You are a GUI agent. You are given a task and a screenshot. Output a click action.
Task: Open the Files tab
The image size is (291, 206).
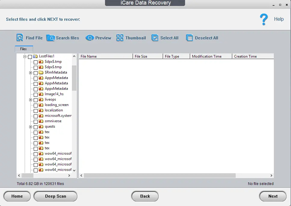click(24, 49)
